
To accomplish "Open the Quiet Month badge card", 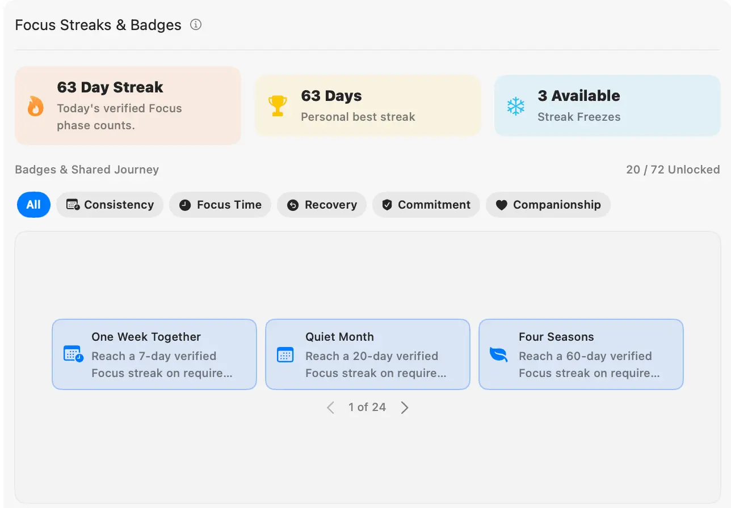I will coord(368,354).
